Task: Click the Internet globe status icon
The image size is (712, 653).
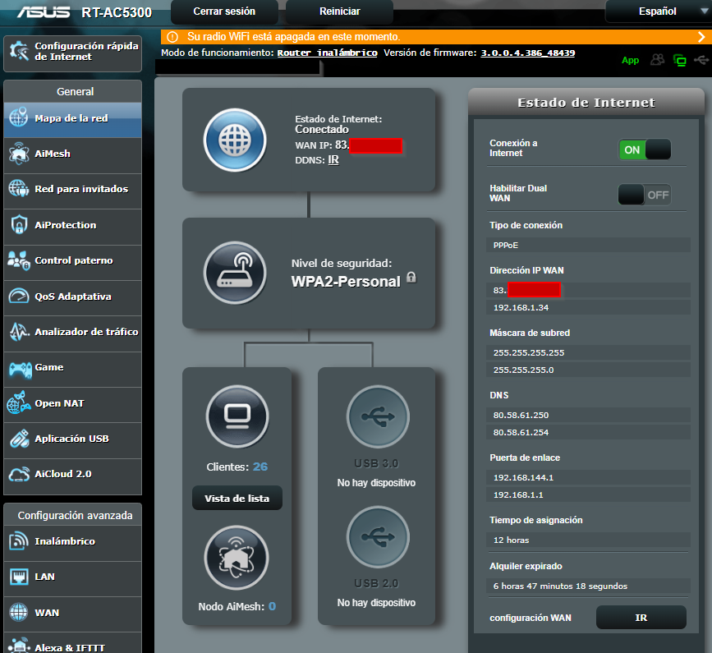Action: (233, 140)
